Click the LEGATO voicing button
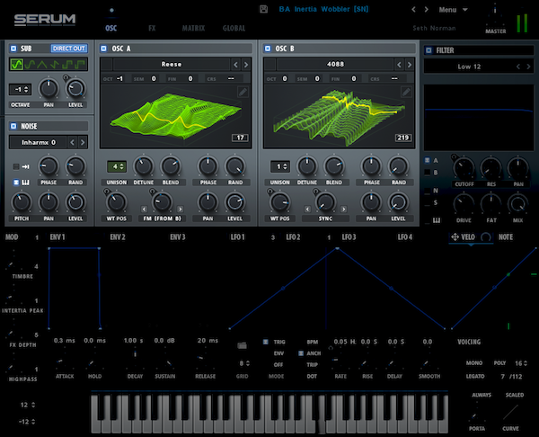 pos(475,377)
